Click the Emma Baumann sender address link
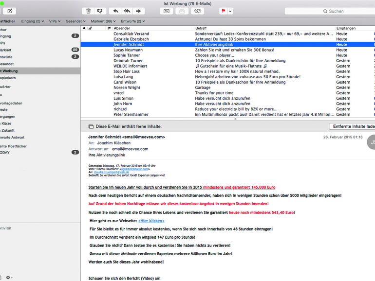Image resolution: width=375 pixels, height=281 pixels. (x=135, y=169)
